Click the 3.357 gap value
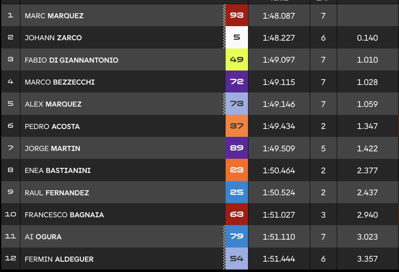 coord(367,259)
